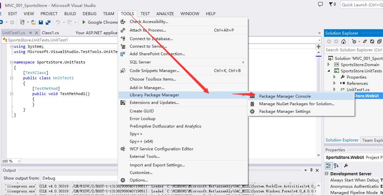Close the UnitTest1.cs tab
This screenshot has width=383, height=195.
tap(37, 33)
